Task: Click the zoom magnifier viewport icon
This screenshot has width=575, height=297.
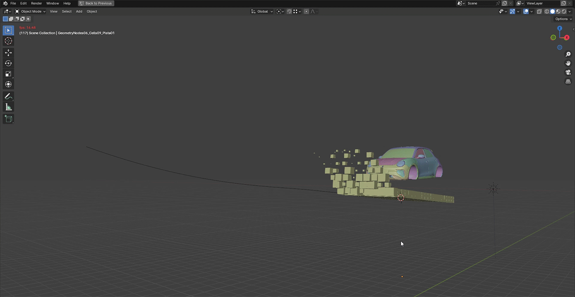Action: coord(568,54)
